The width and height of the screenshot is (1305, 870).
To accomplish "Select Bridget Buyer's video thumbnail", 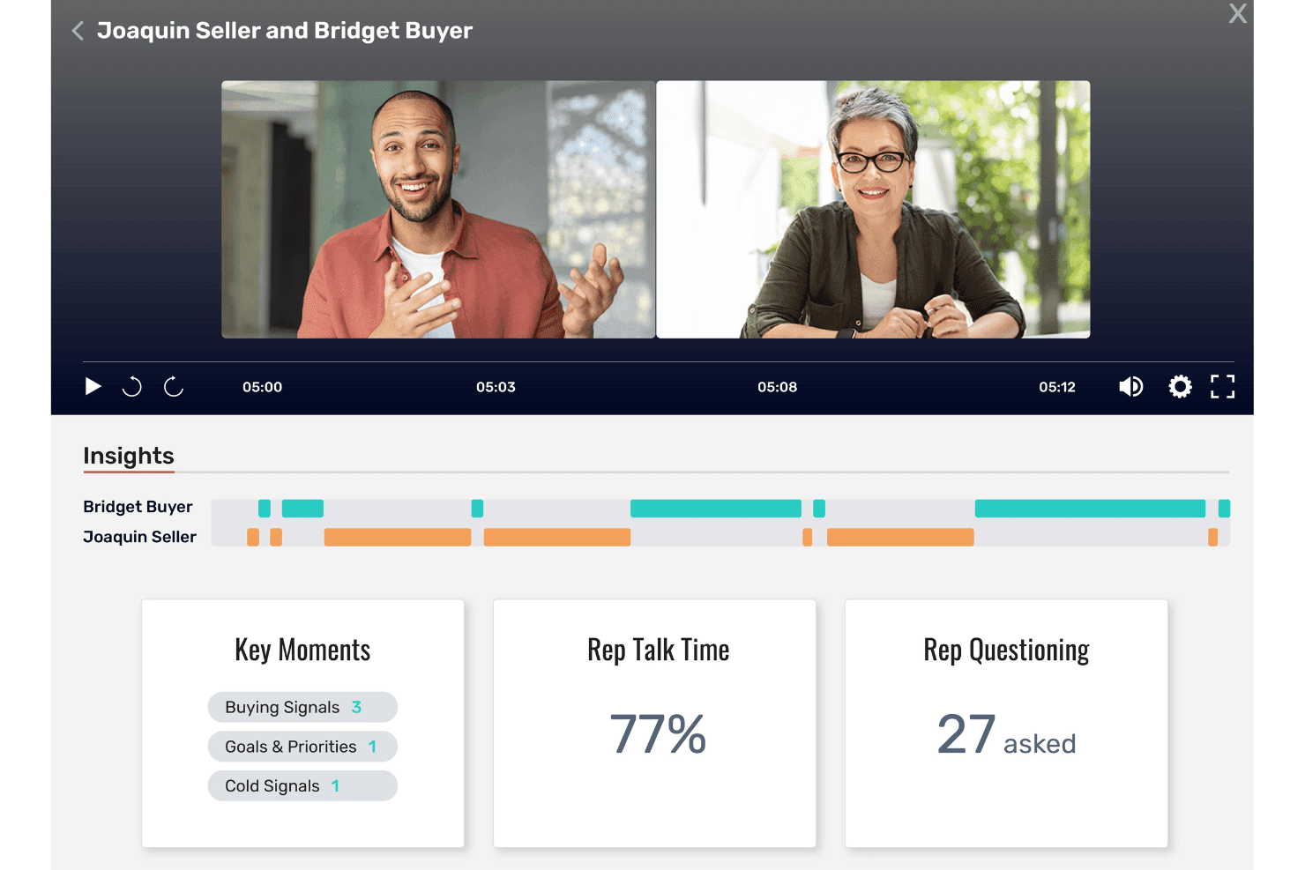I will [x=873, y=210].
